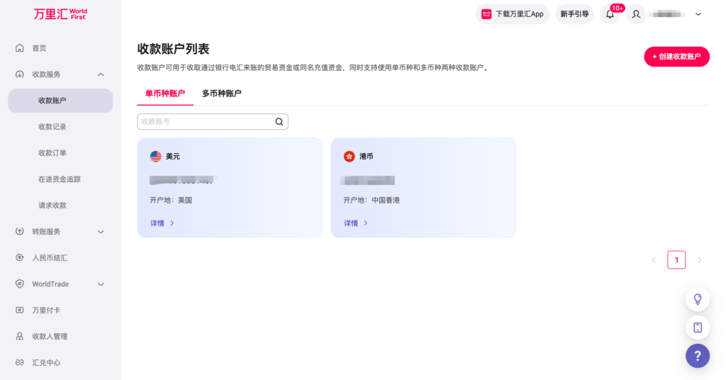Click the 港币 account card

click(x=423, y=187)
